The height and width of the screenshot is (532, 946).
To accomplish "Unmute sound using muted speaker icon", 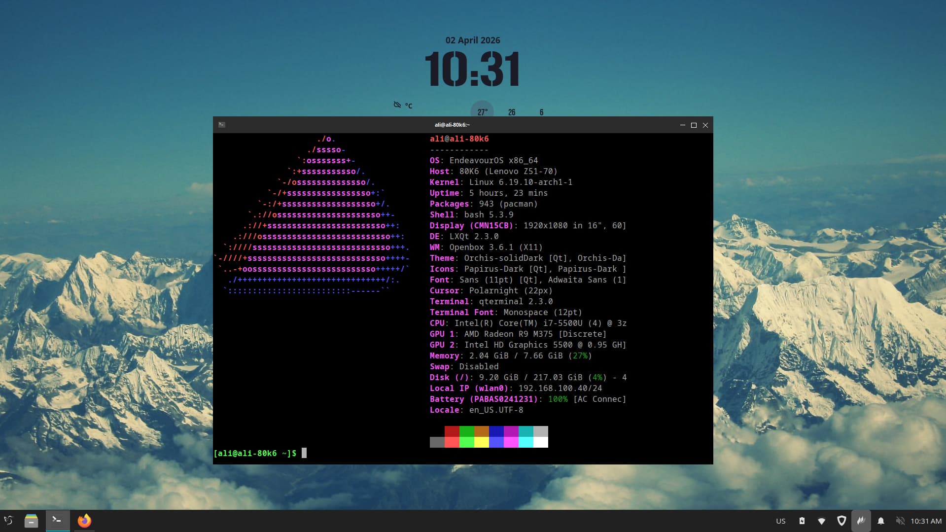I will pyautogui.click(x=900, y=521).
